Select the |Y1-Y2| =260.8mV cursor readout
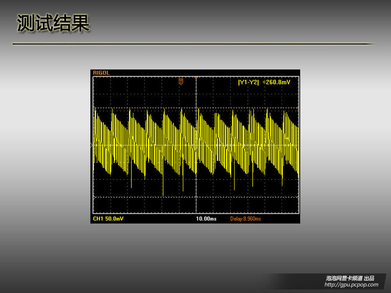 coord(264,82)
